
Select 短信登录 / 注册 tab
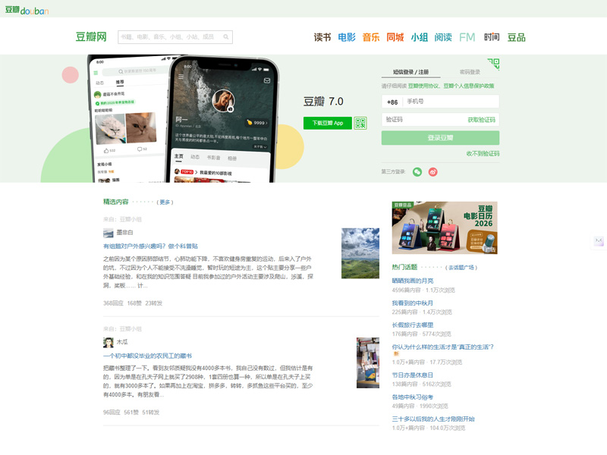(410, 72)
